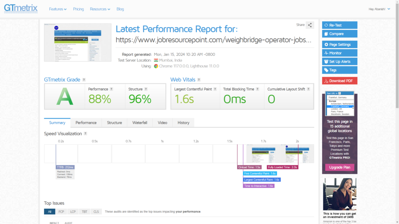Click the Top Issues heading
This screenshot has height=224, width=399.
[x=54, y=203]
